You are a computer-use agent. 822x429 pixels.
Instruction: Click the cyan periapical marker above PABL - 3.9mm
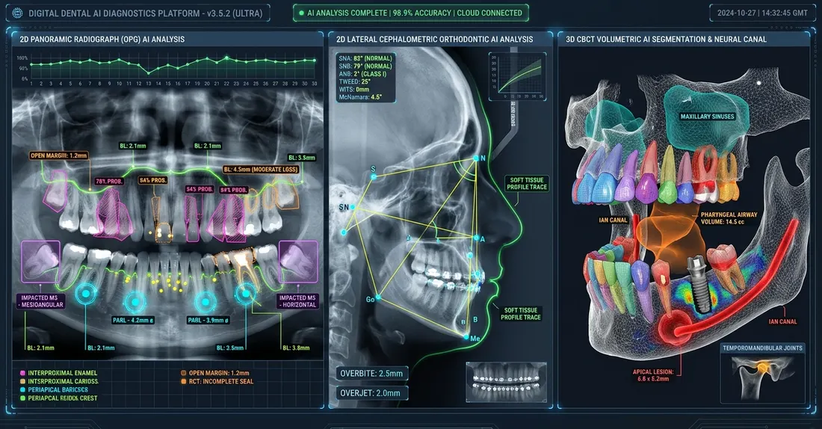point(205,302)
